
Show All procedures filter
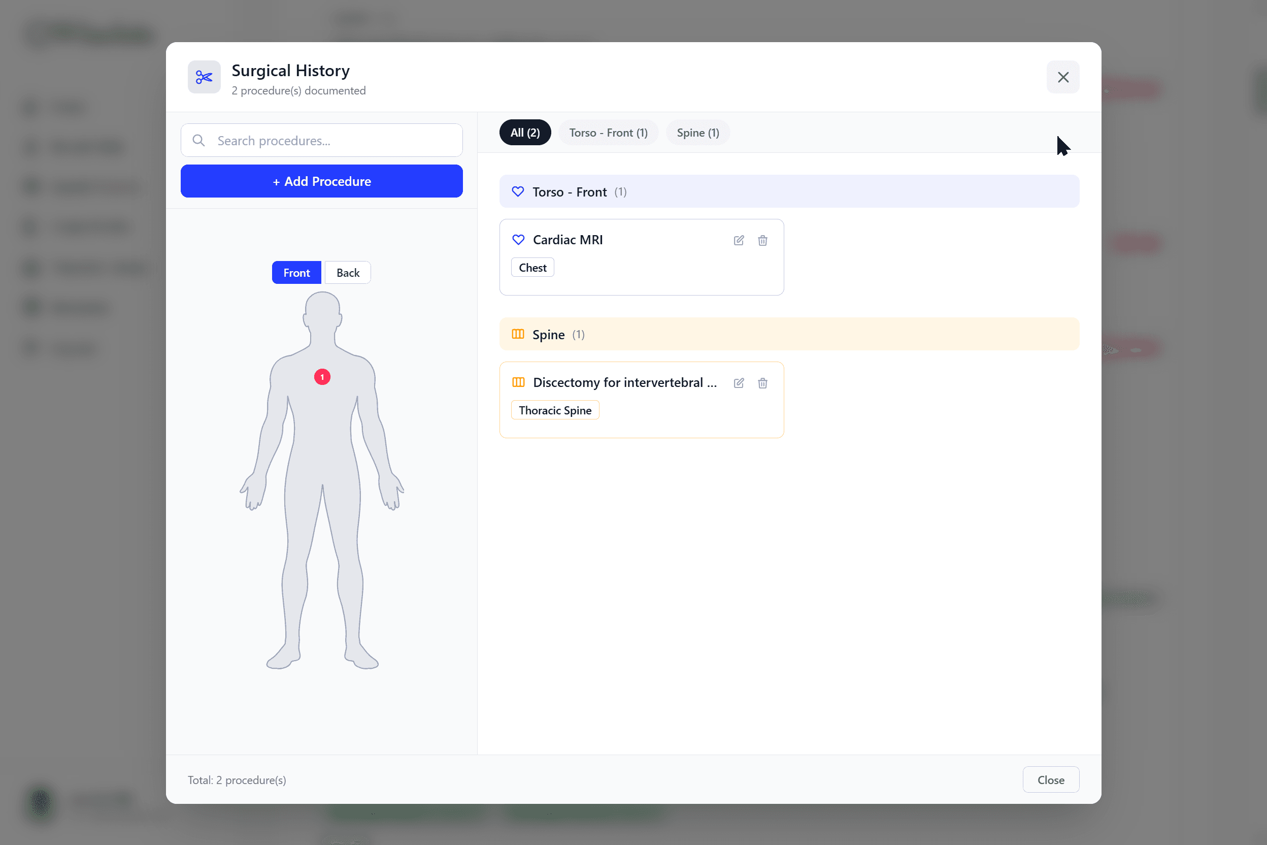(525, 132)
